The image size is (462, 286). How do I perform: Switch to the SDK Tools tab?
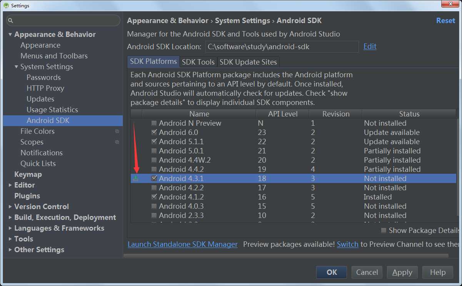click(x=198, y=62)
